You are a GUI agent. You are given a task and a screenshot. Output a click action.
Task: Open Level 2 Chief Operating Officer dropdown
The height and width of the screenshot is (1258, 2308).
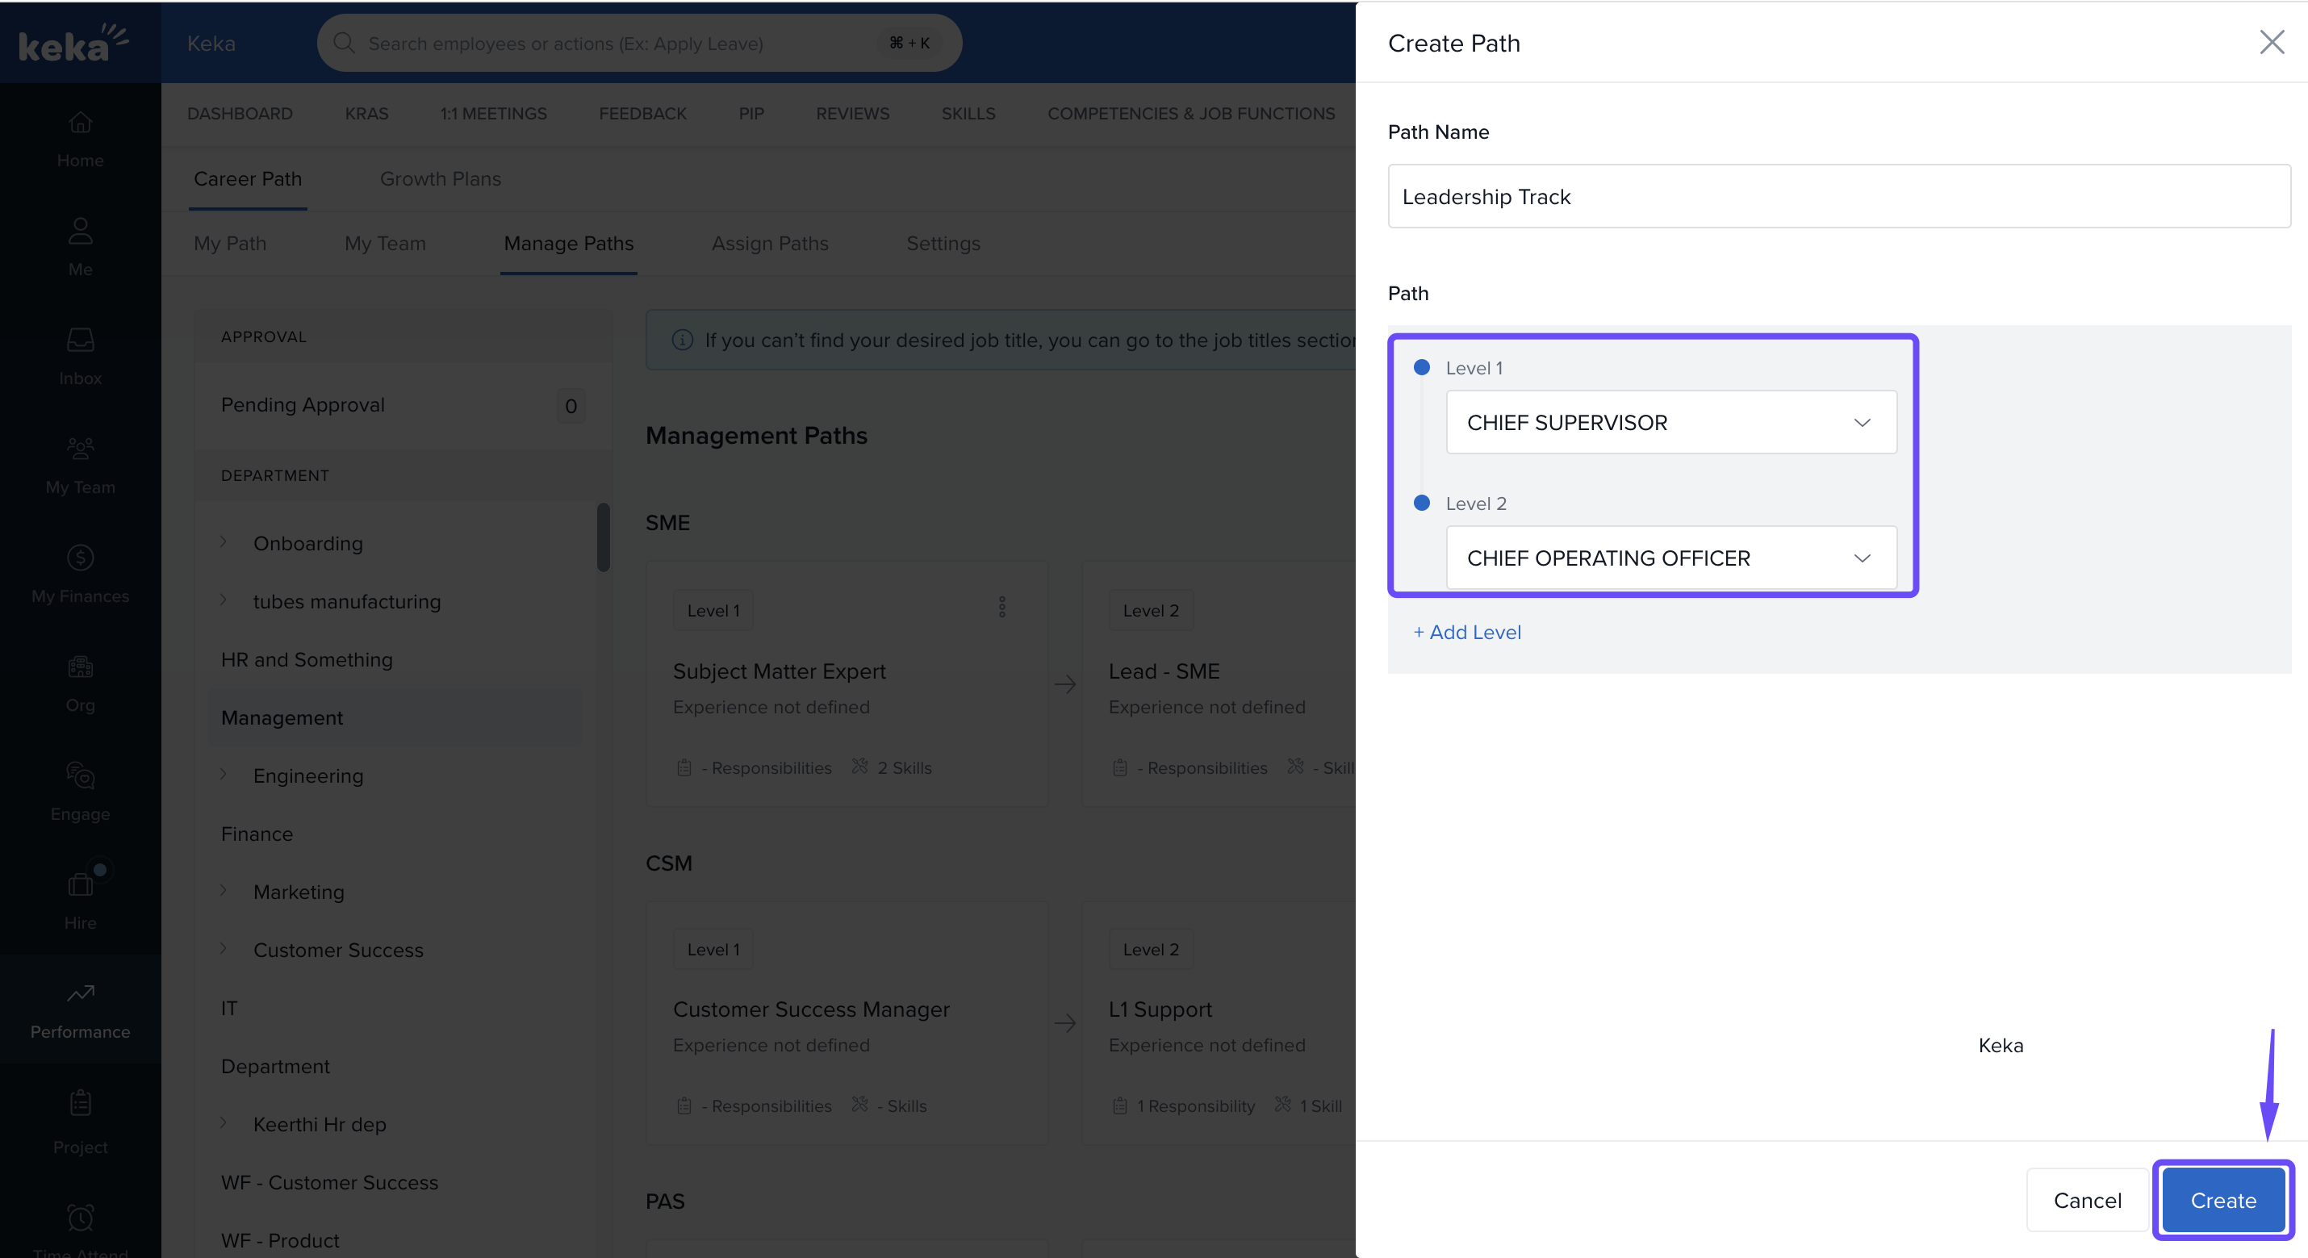coord(1670,558)
